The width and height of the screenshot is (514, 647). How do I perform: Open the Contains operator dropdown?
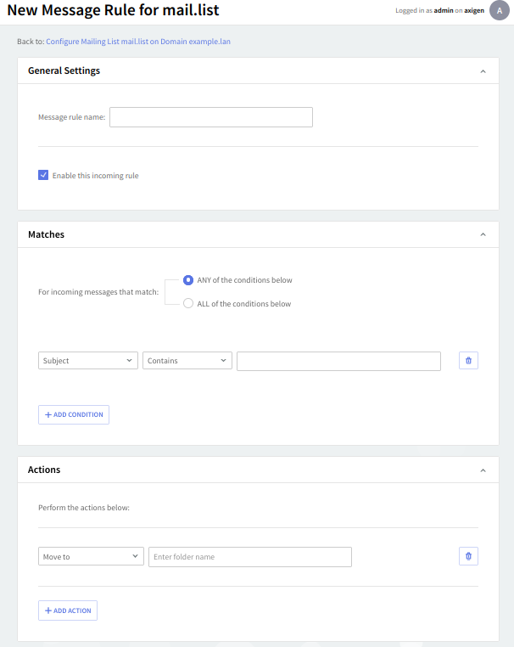pos(187,361)
